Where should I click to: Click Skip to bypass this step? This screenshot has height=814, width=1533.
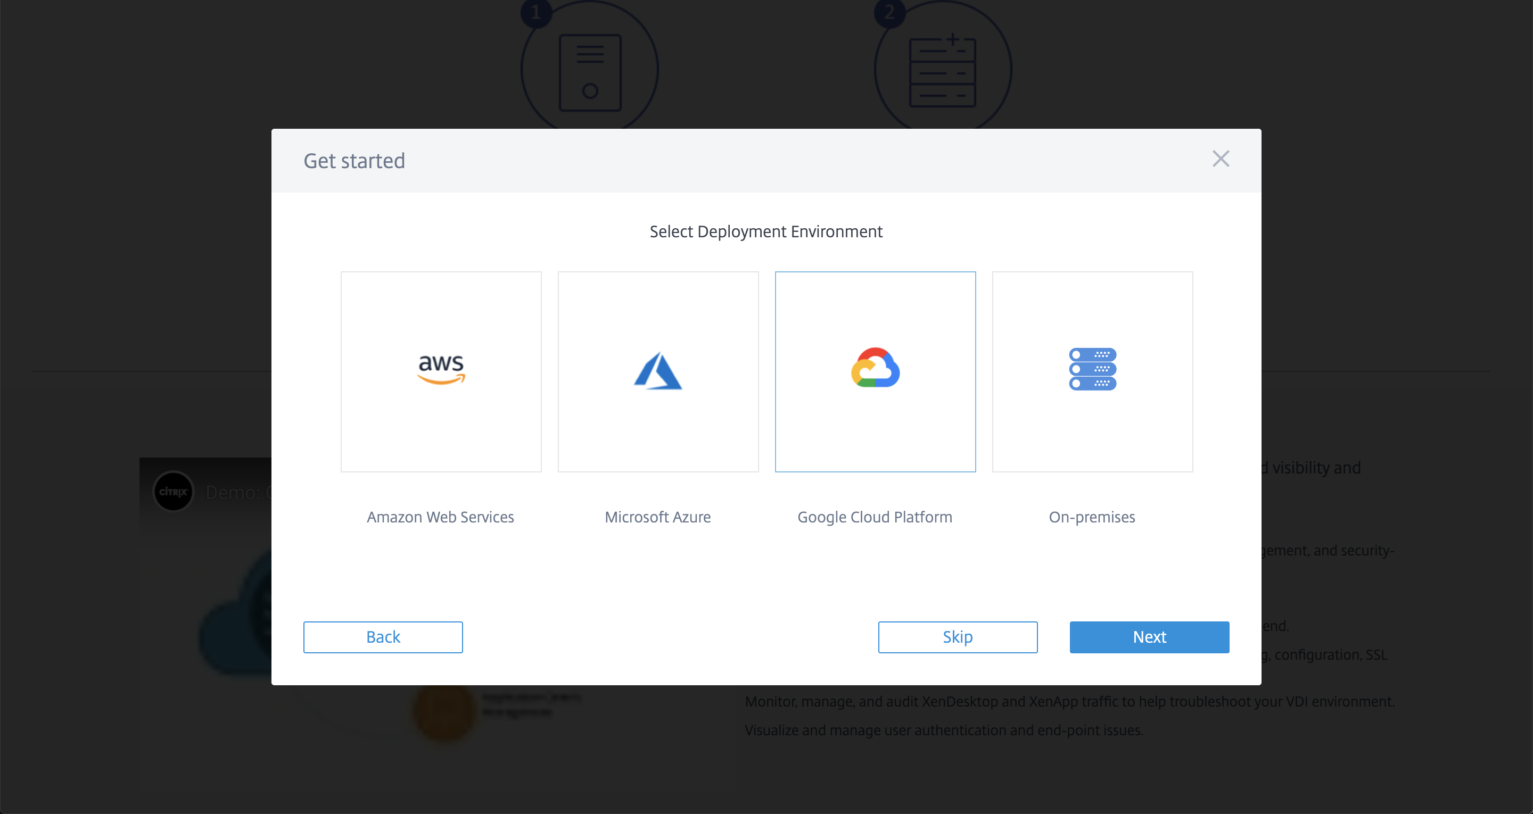pyautogui.click(x=957, y=637)
